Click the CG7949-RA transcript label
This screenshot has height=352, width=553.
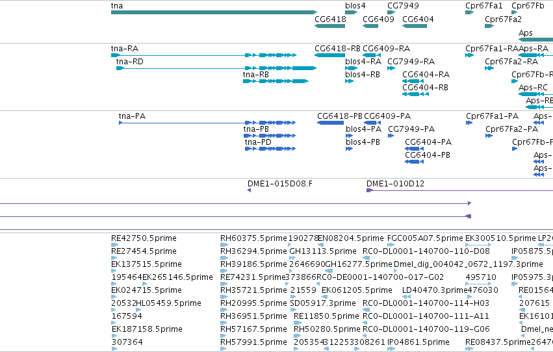pos(411,62)
